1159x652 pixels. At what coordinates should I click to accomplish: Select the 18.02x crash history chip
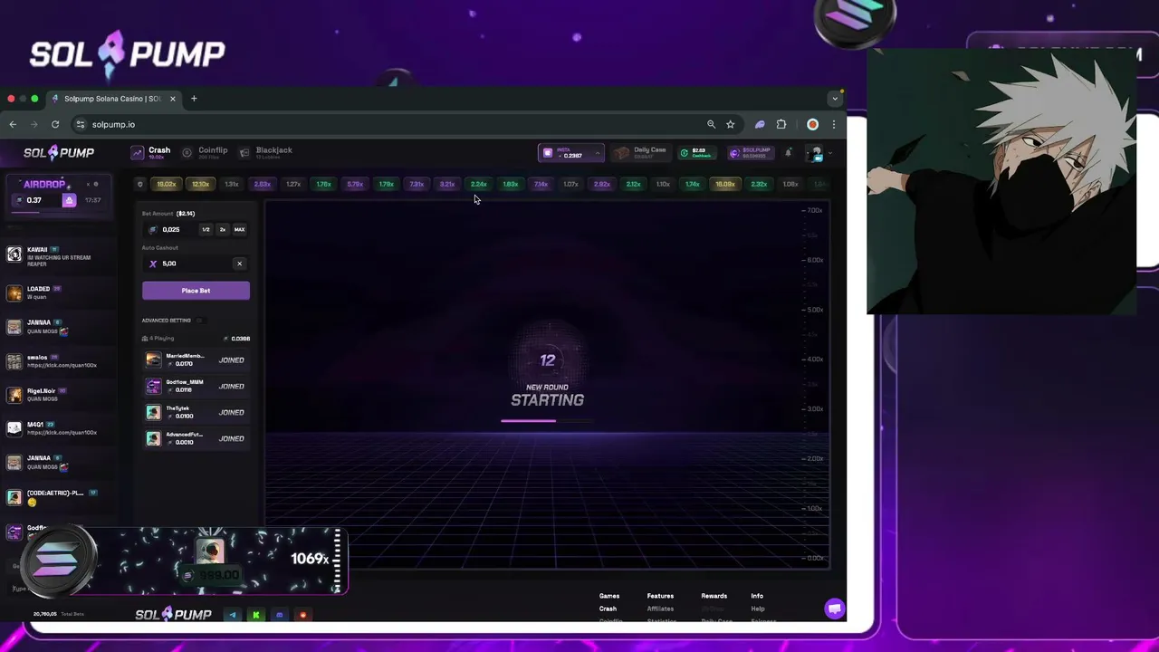pos(167,184)
